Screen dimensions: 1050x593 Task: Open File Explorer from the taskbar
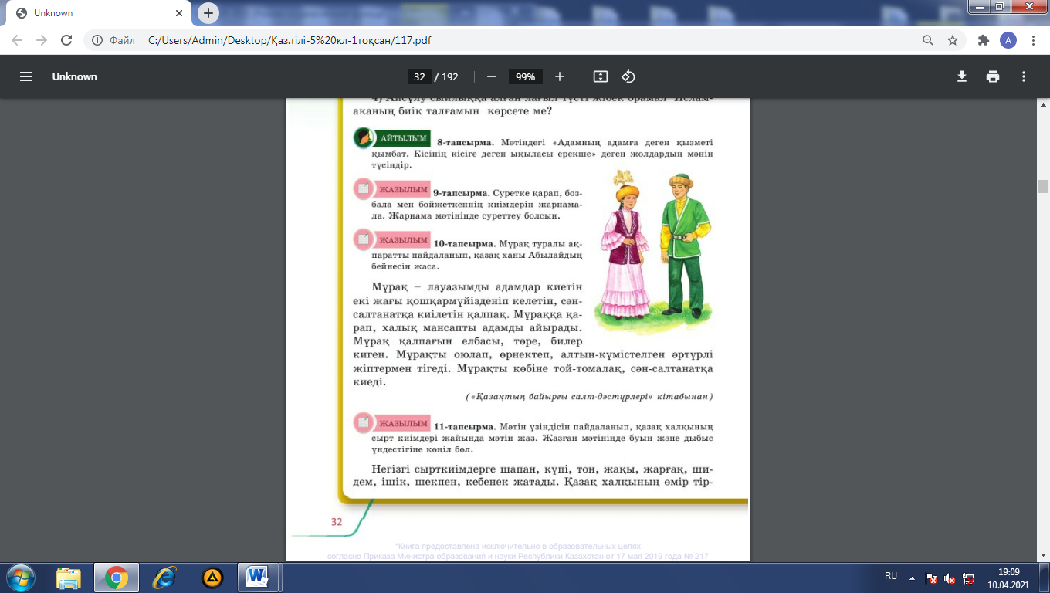[x=69, y=578]
